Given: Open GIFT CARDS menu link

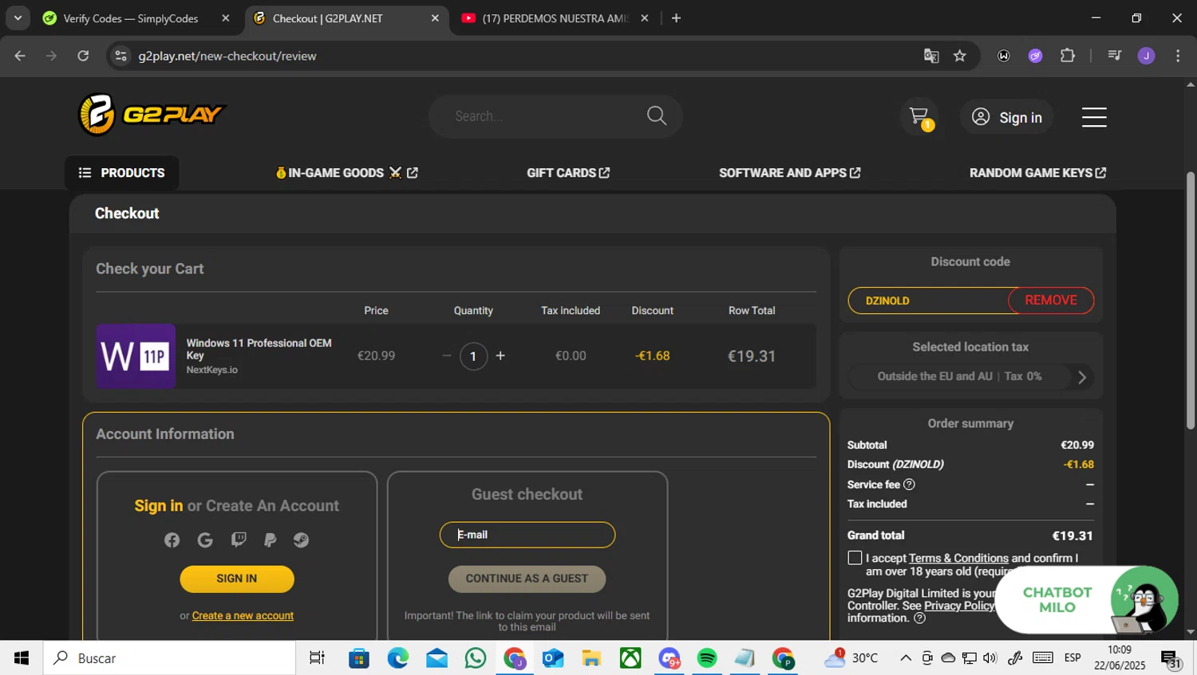Looking at the screenshot, I should [x=568, y=173].
